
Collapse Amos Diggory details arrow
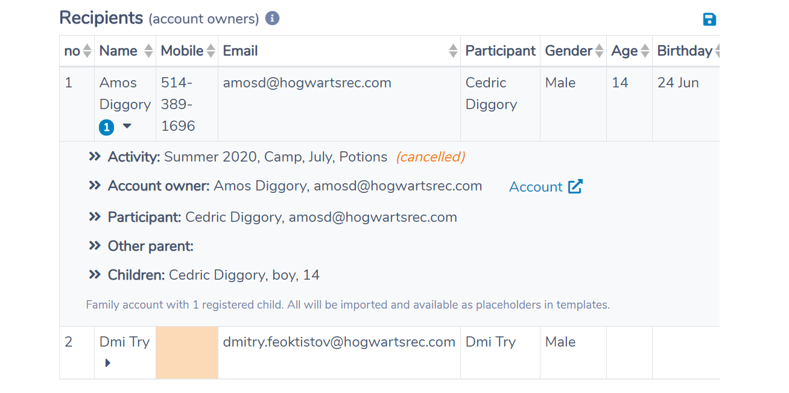[127, 127]
